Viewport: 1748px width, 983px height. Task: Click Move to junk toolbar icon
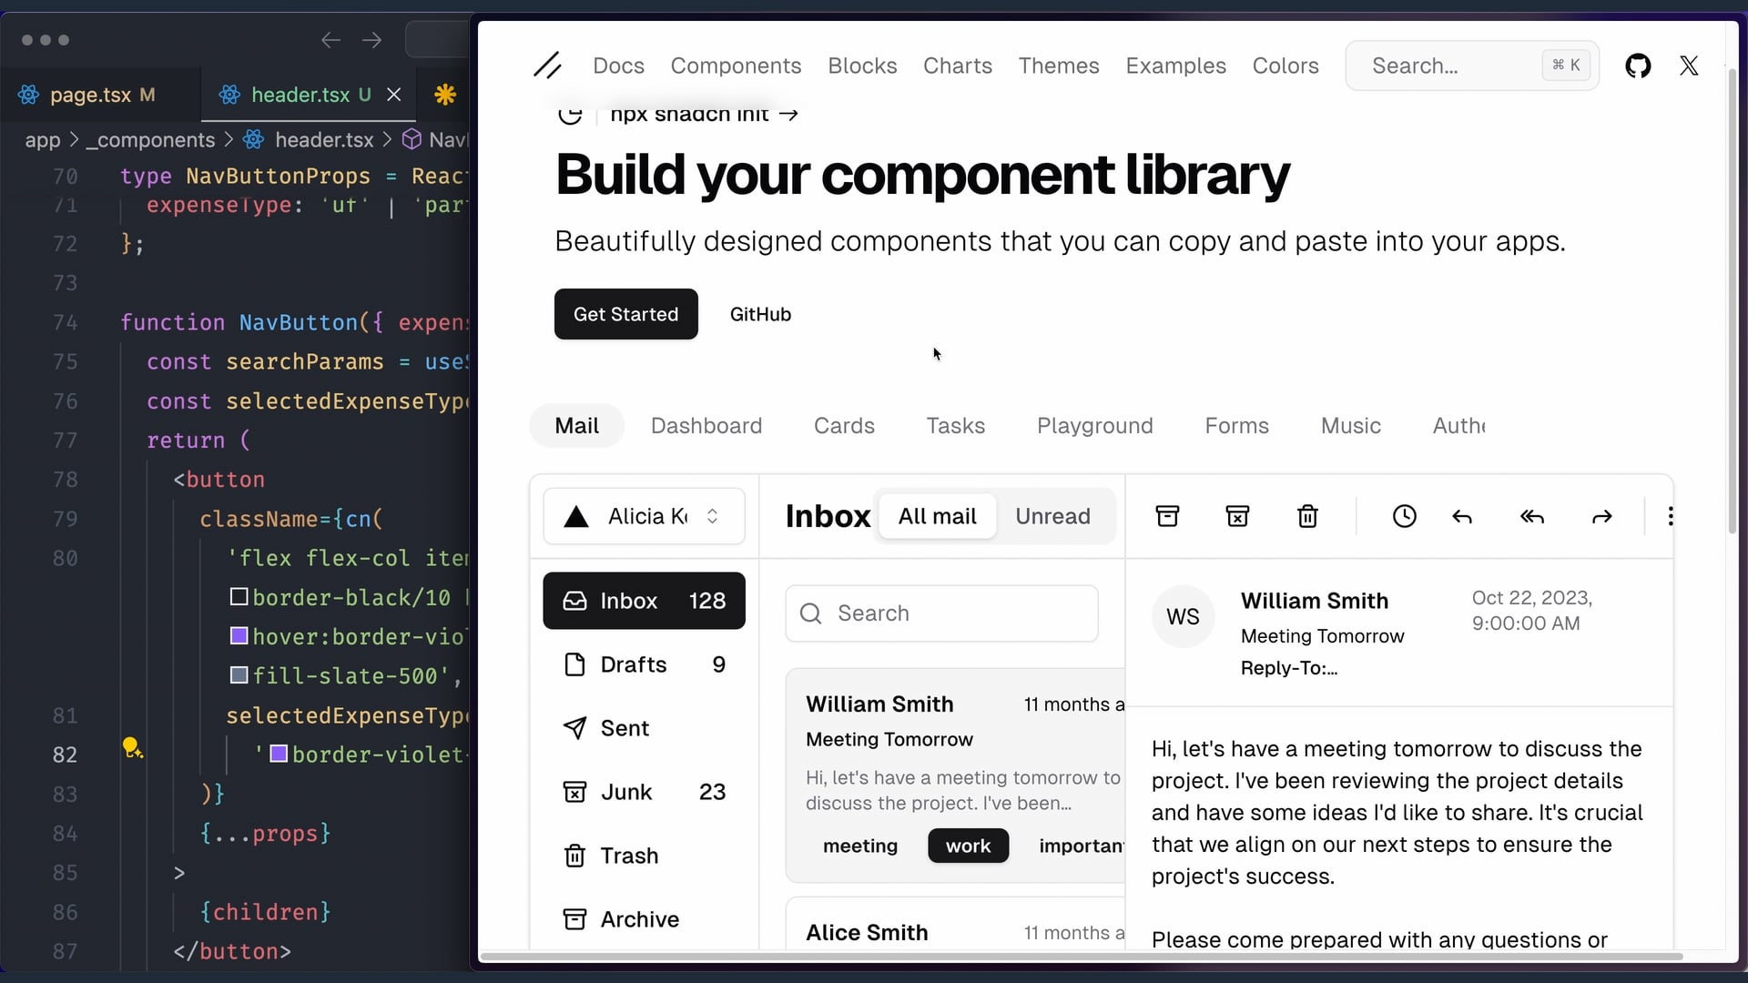pyautogui.click(x=1237, y=517)
